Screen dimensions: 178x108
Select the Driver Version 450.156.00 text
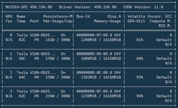[88, 7]
